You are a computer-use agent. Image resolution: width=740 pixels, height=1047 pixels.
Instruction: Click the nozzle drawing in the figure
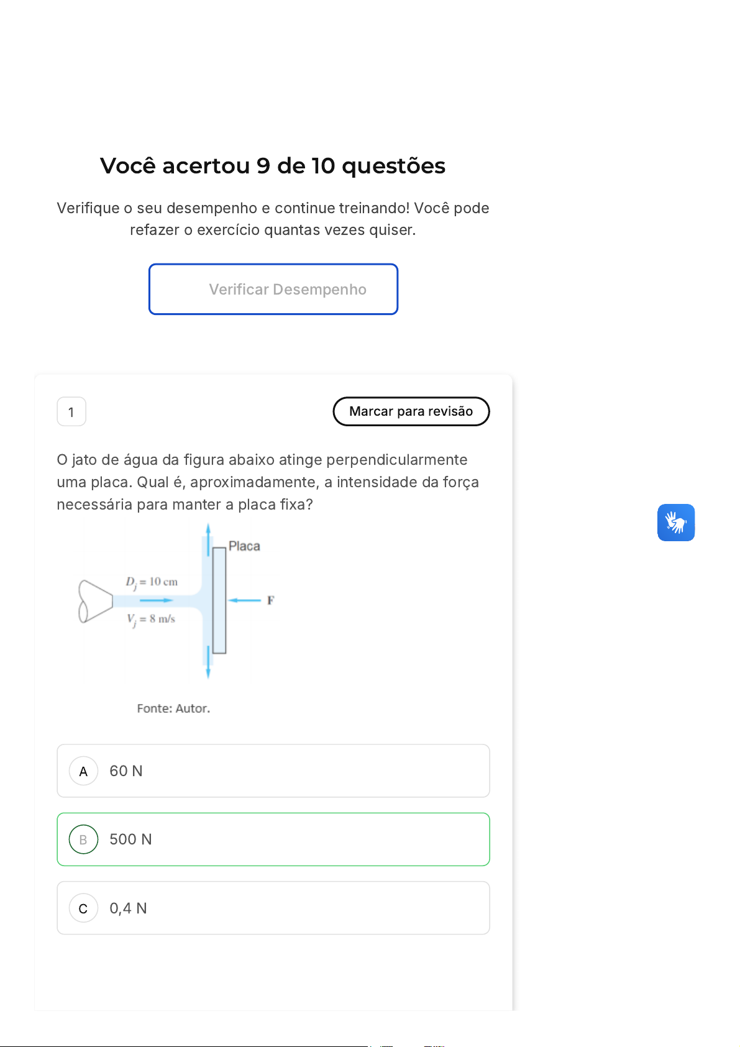[95, 601]
